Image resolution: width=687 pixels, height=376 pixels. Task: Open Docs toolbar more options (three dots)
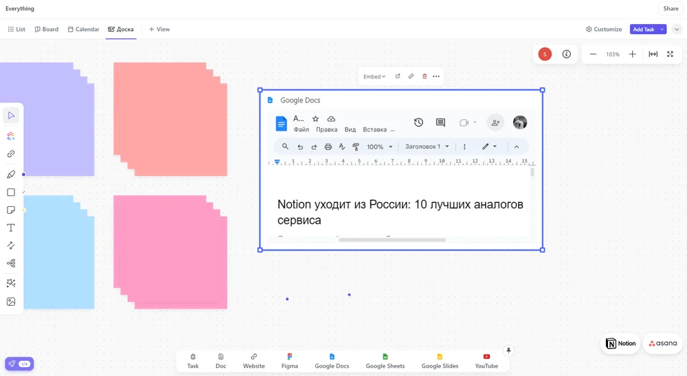click(464, 147)
